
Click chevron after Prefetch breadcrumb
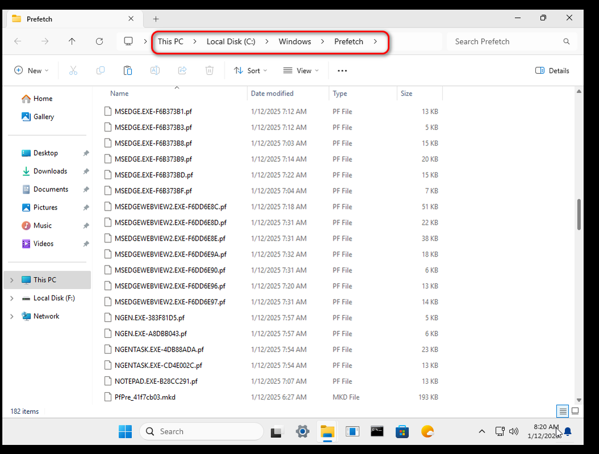click(x=375, y=41)
